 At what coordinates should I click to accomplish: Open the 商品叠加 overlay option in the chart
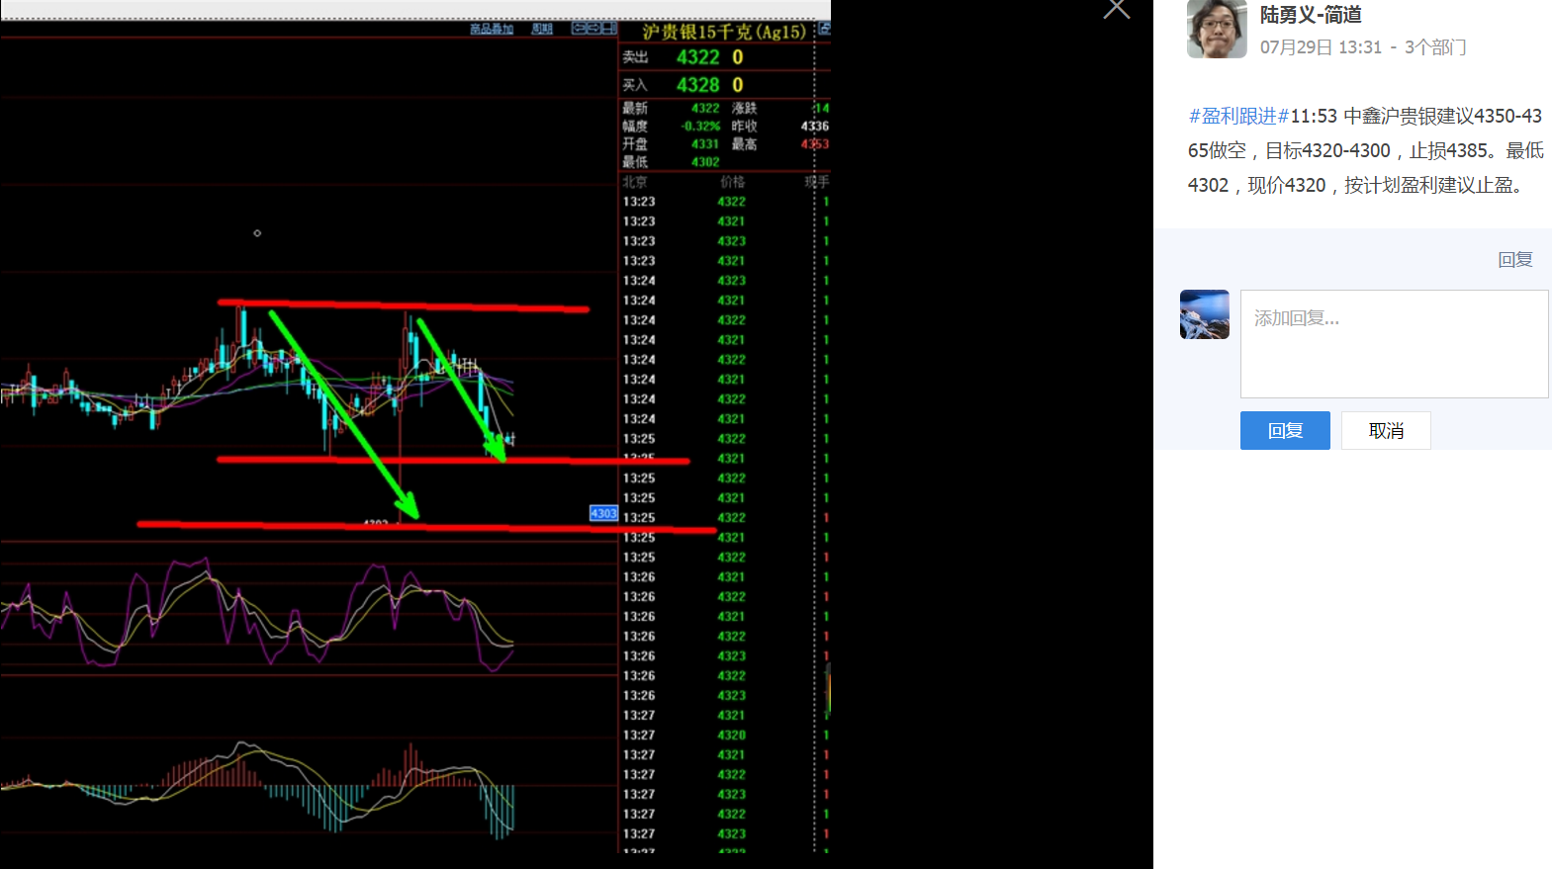(x=492, y=29)
